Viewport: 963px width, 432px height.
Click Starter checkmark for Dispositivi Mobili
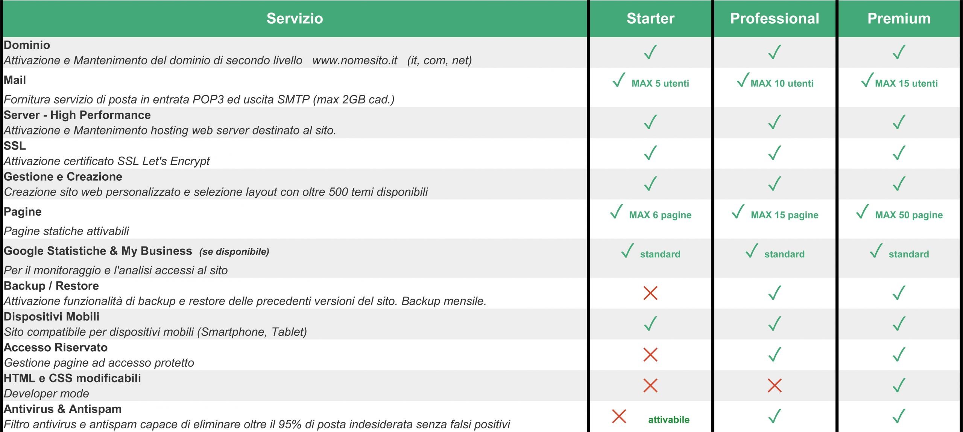point(650,323)
